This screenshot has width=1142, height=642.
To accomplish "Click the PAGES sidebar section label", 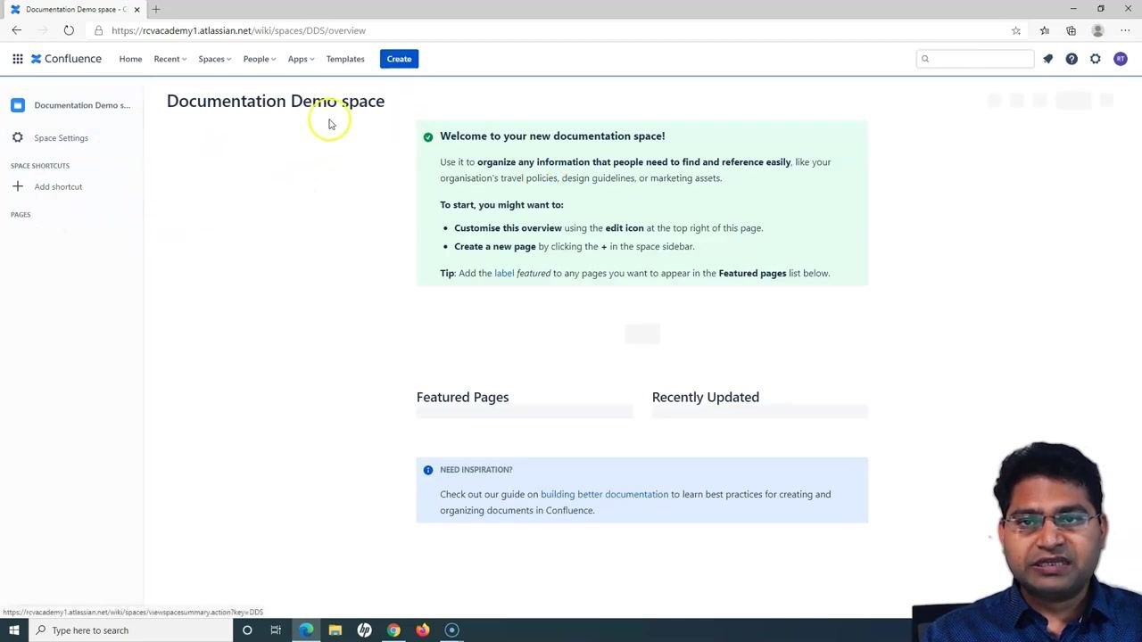I will point(21,214).
